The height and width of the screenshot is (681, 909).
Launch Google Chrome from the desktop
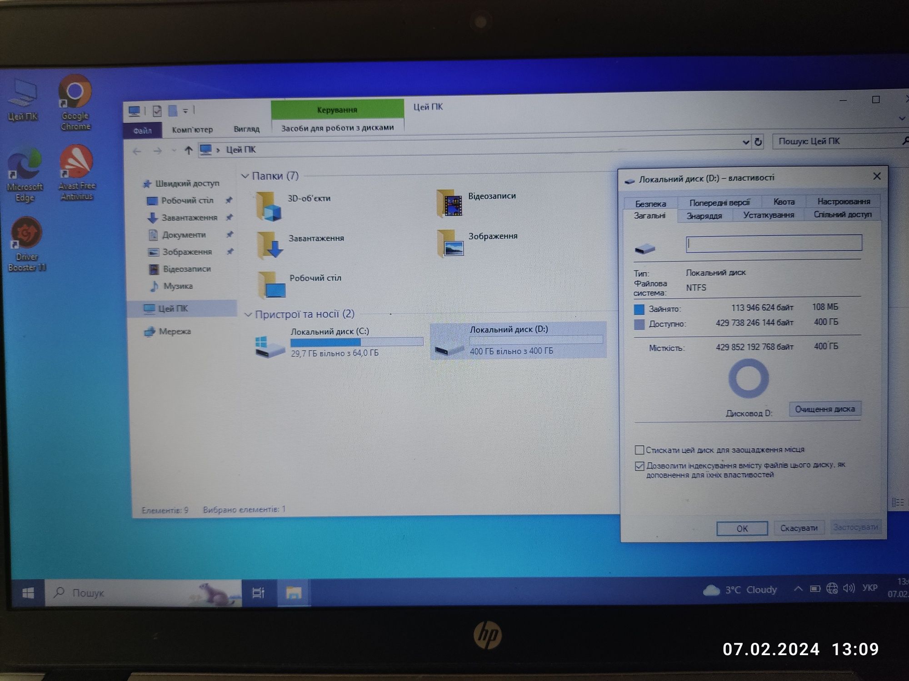pyautogui.click(x=75, y=103)
